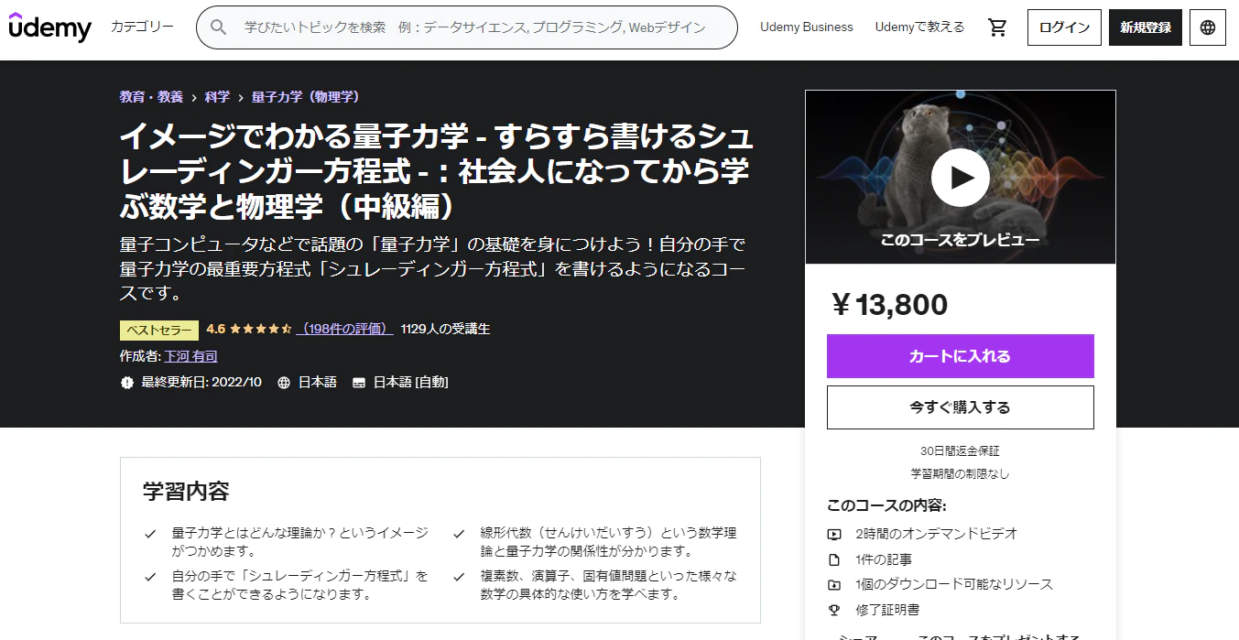Open the カテゴリー menu
Viewport: 1239px width, 640px height.
142,27
